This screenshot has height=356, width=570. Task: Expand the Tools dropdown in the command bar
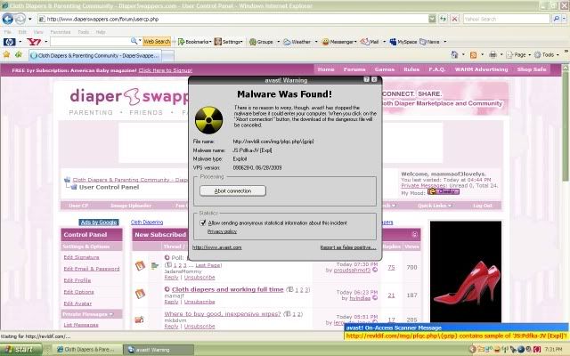(558, 55)
